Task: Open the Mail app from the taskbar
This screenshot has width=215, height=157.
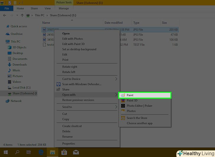Action: click(76, 152)
